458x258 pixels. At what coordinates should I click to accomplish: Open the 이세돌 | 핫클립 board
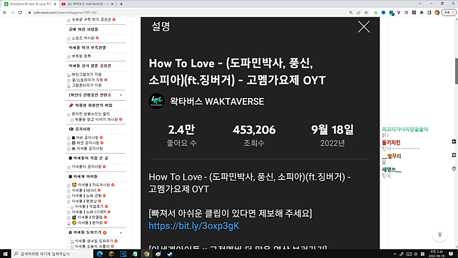point(90,217)
